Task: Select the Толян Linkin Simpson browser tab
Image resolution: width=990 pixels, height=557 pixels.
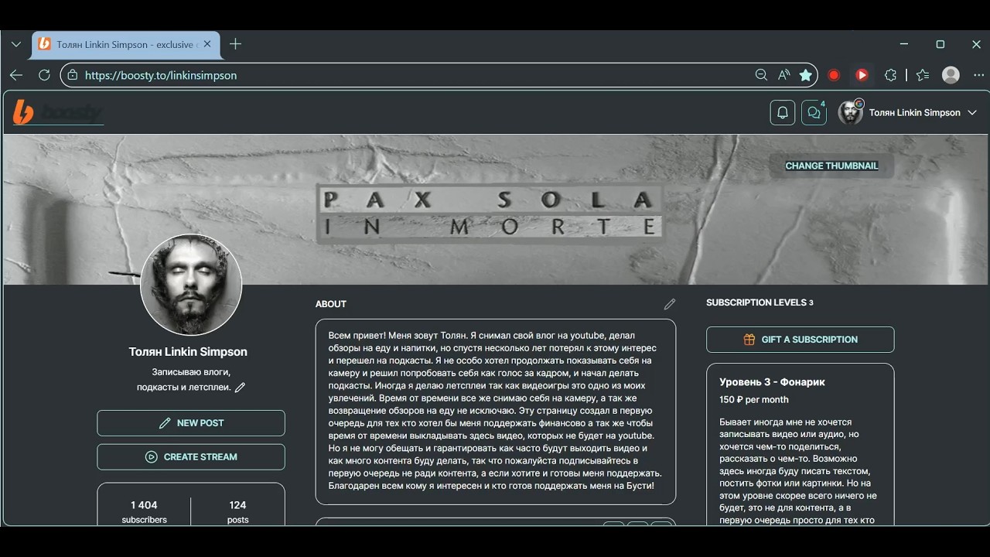Action: tap(124, 44)
